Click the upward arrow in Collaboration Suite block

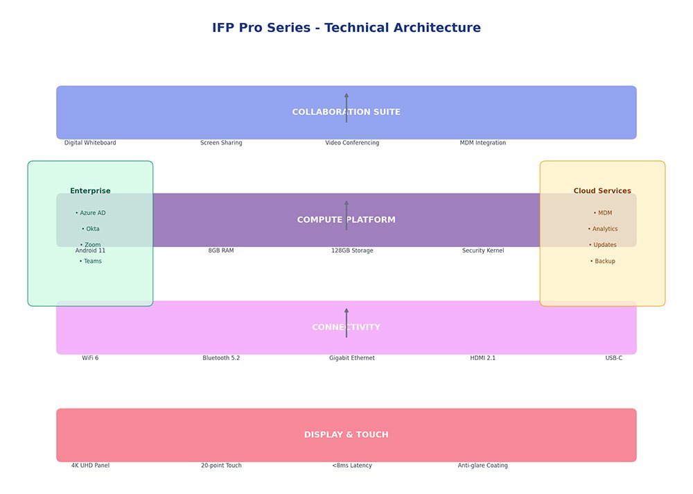point(346,108)
